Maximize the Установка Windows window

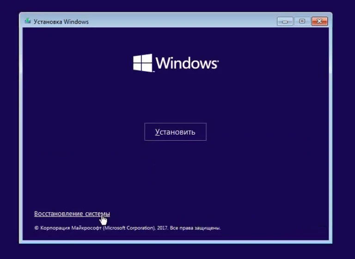click(302, 22)
